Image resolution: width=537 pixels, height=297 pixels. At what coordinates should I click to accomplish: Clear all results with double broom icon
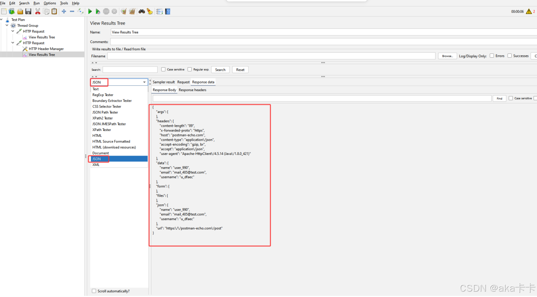tap(132, 12)
